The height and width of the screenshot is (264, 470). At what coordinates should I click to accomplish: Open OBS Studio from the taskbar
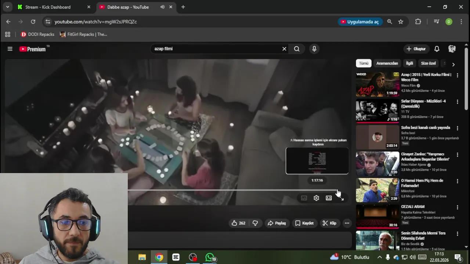193,257
